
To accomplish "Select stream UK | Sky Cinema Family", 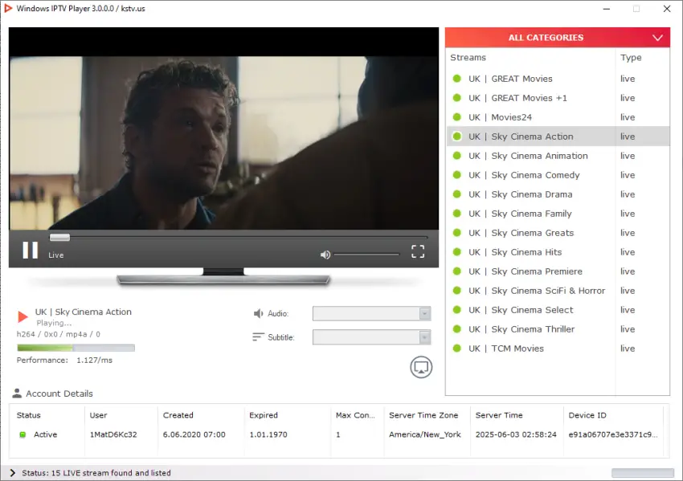I will click(x=558, y=214).
